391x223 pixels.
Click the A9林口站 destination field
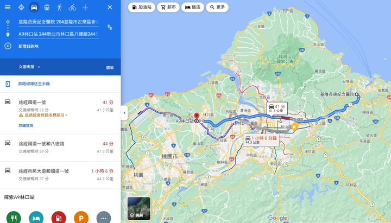point(58,34)
